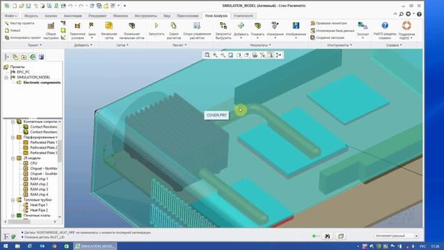444x250 pixels.
Task: Click the search icon near the ribbon help
Action: click(x=401, y=14)
